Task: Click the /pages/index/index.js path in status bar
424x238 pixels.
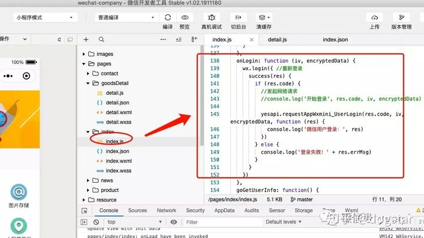Action: [x=233, y=200]
